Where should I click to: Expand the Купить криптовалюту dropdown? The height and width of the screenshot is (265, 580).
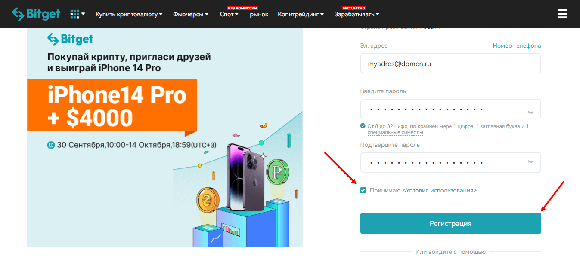pyautogui.click(x=129, y=14)
